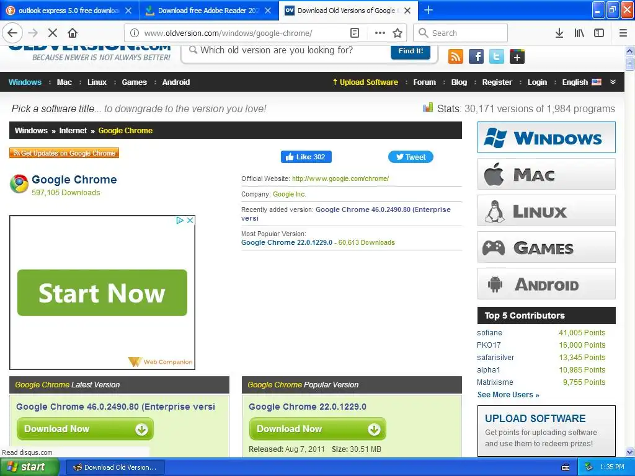
Task: Click the green Start Now ad button
Action: [102, 293]
